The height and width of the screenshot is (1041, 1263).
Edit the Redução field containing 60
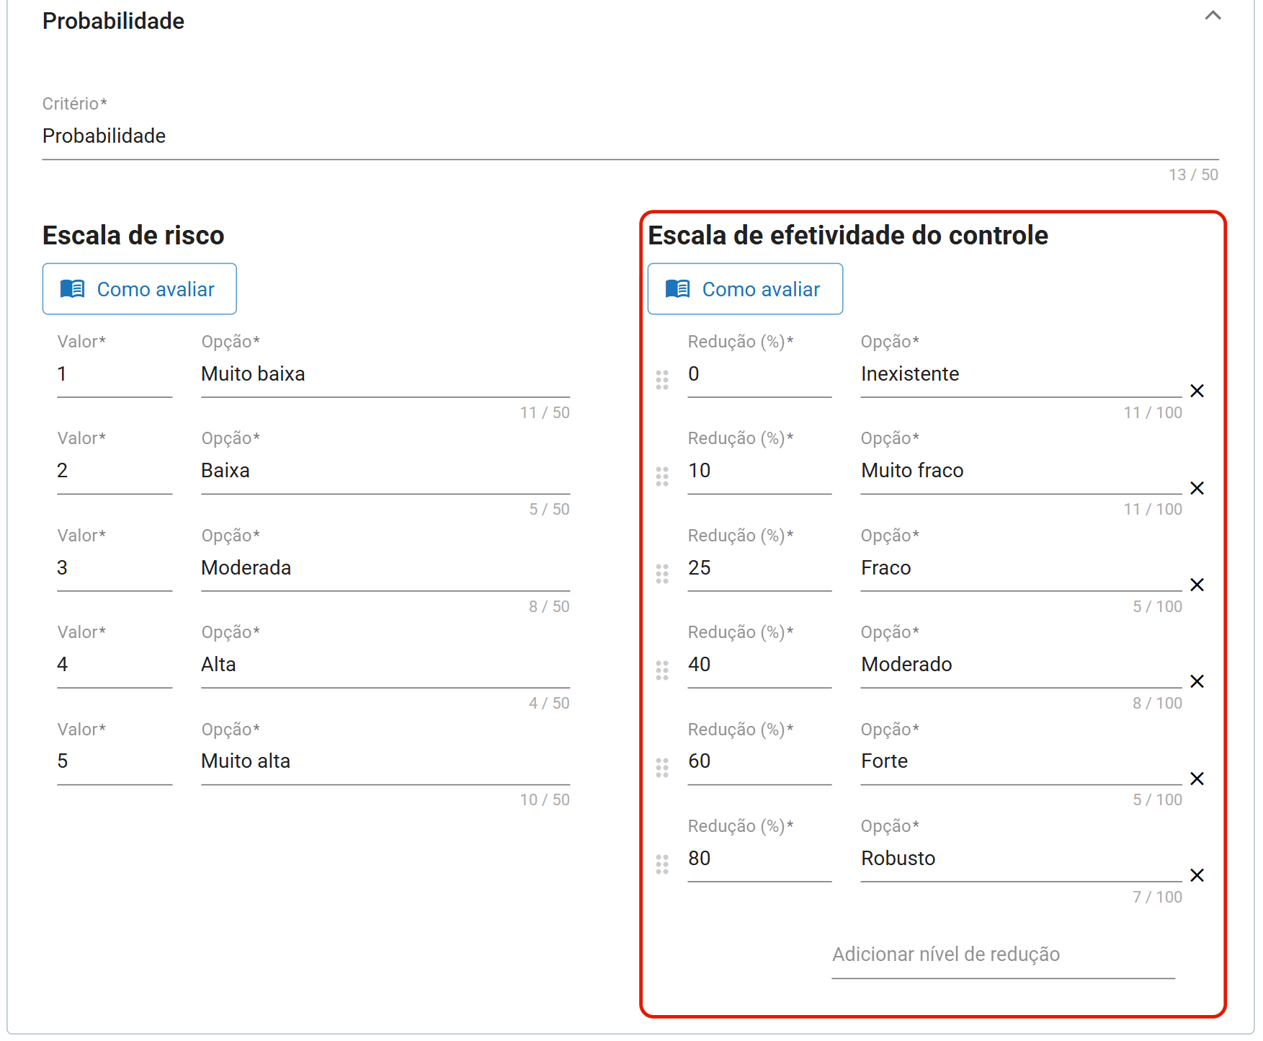point(759,761)
